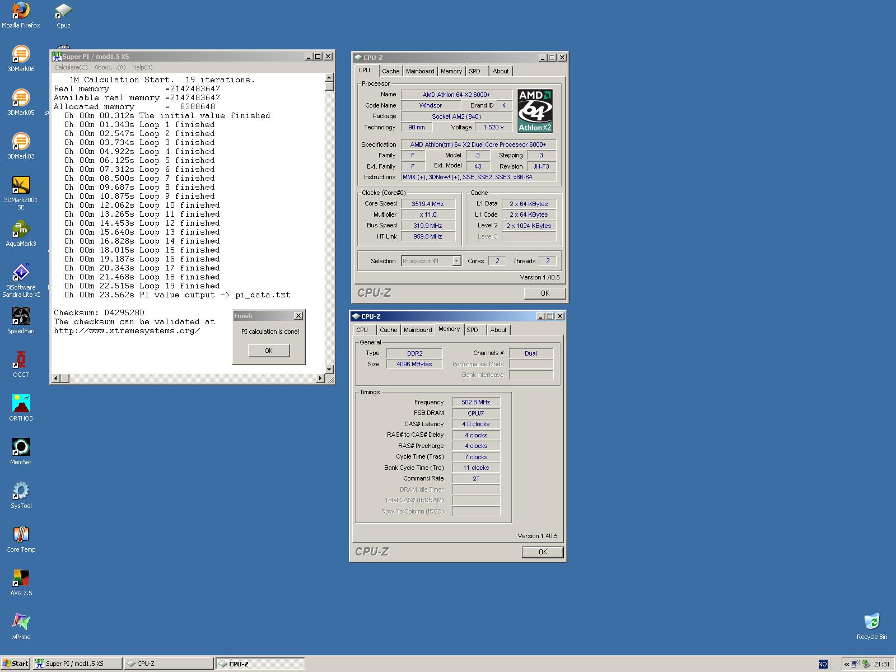Click the CAS# Latency value 4.0 clocks
The width and height of the screenshot is (896, 672).
coord(476,424)
